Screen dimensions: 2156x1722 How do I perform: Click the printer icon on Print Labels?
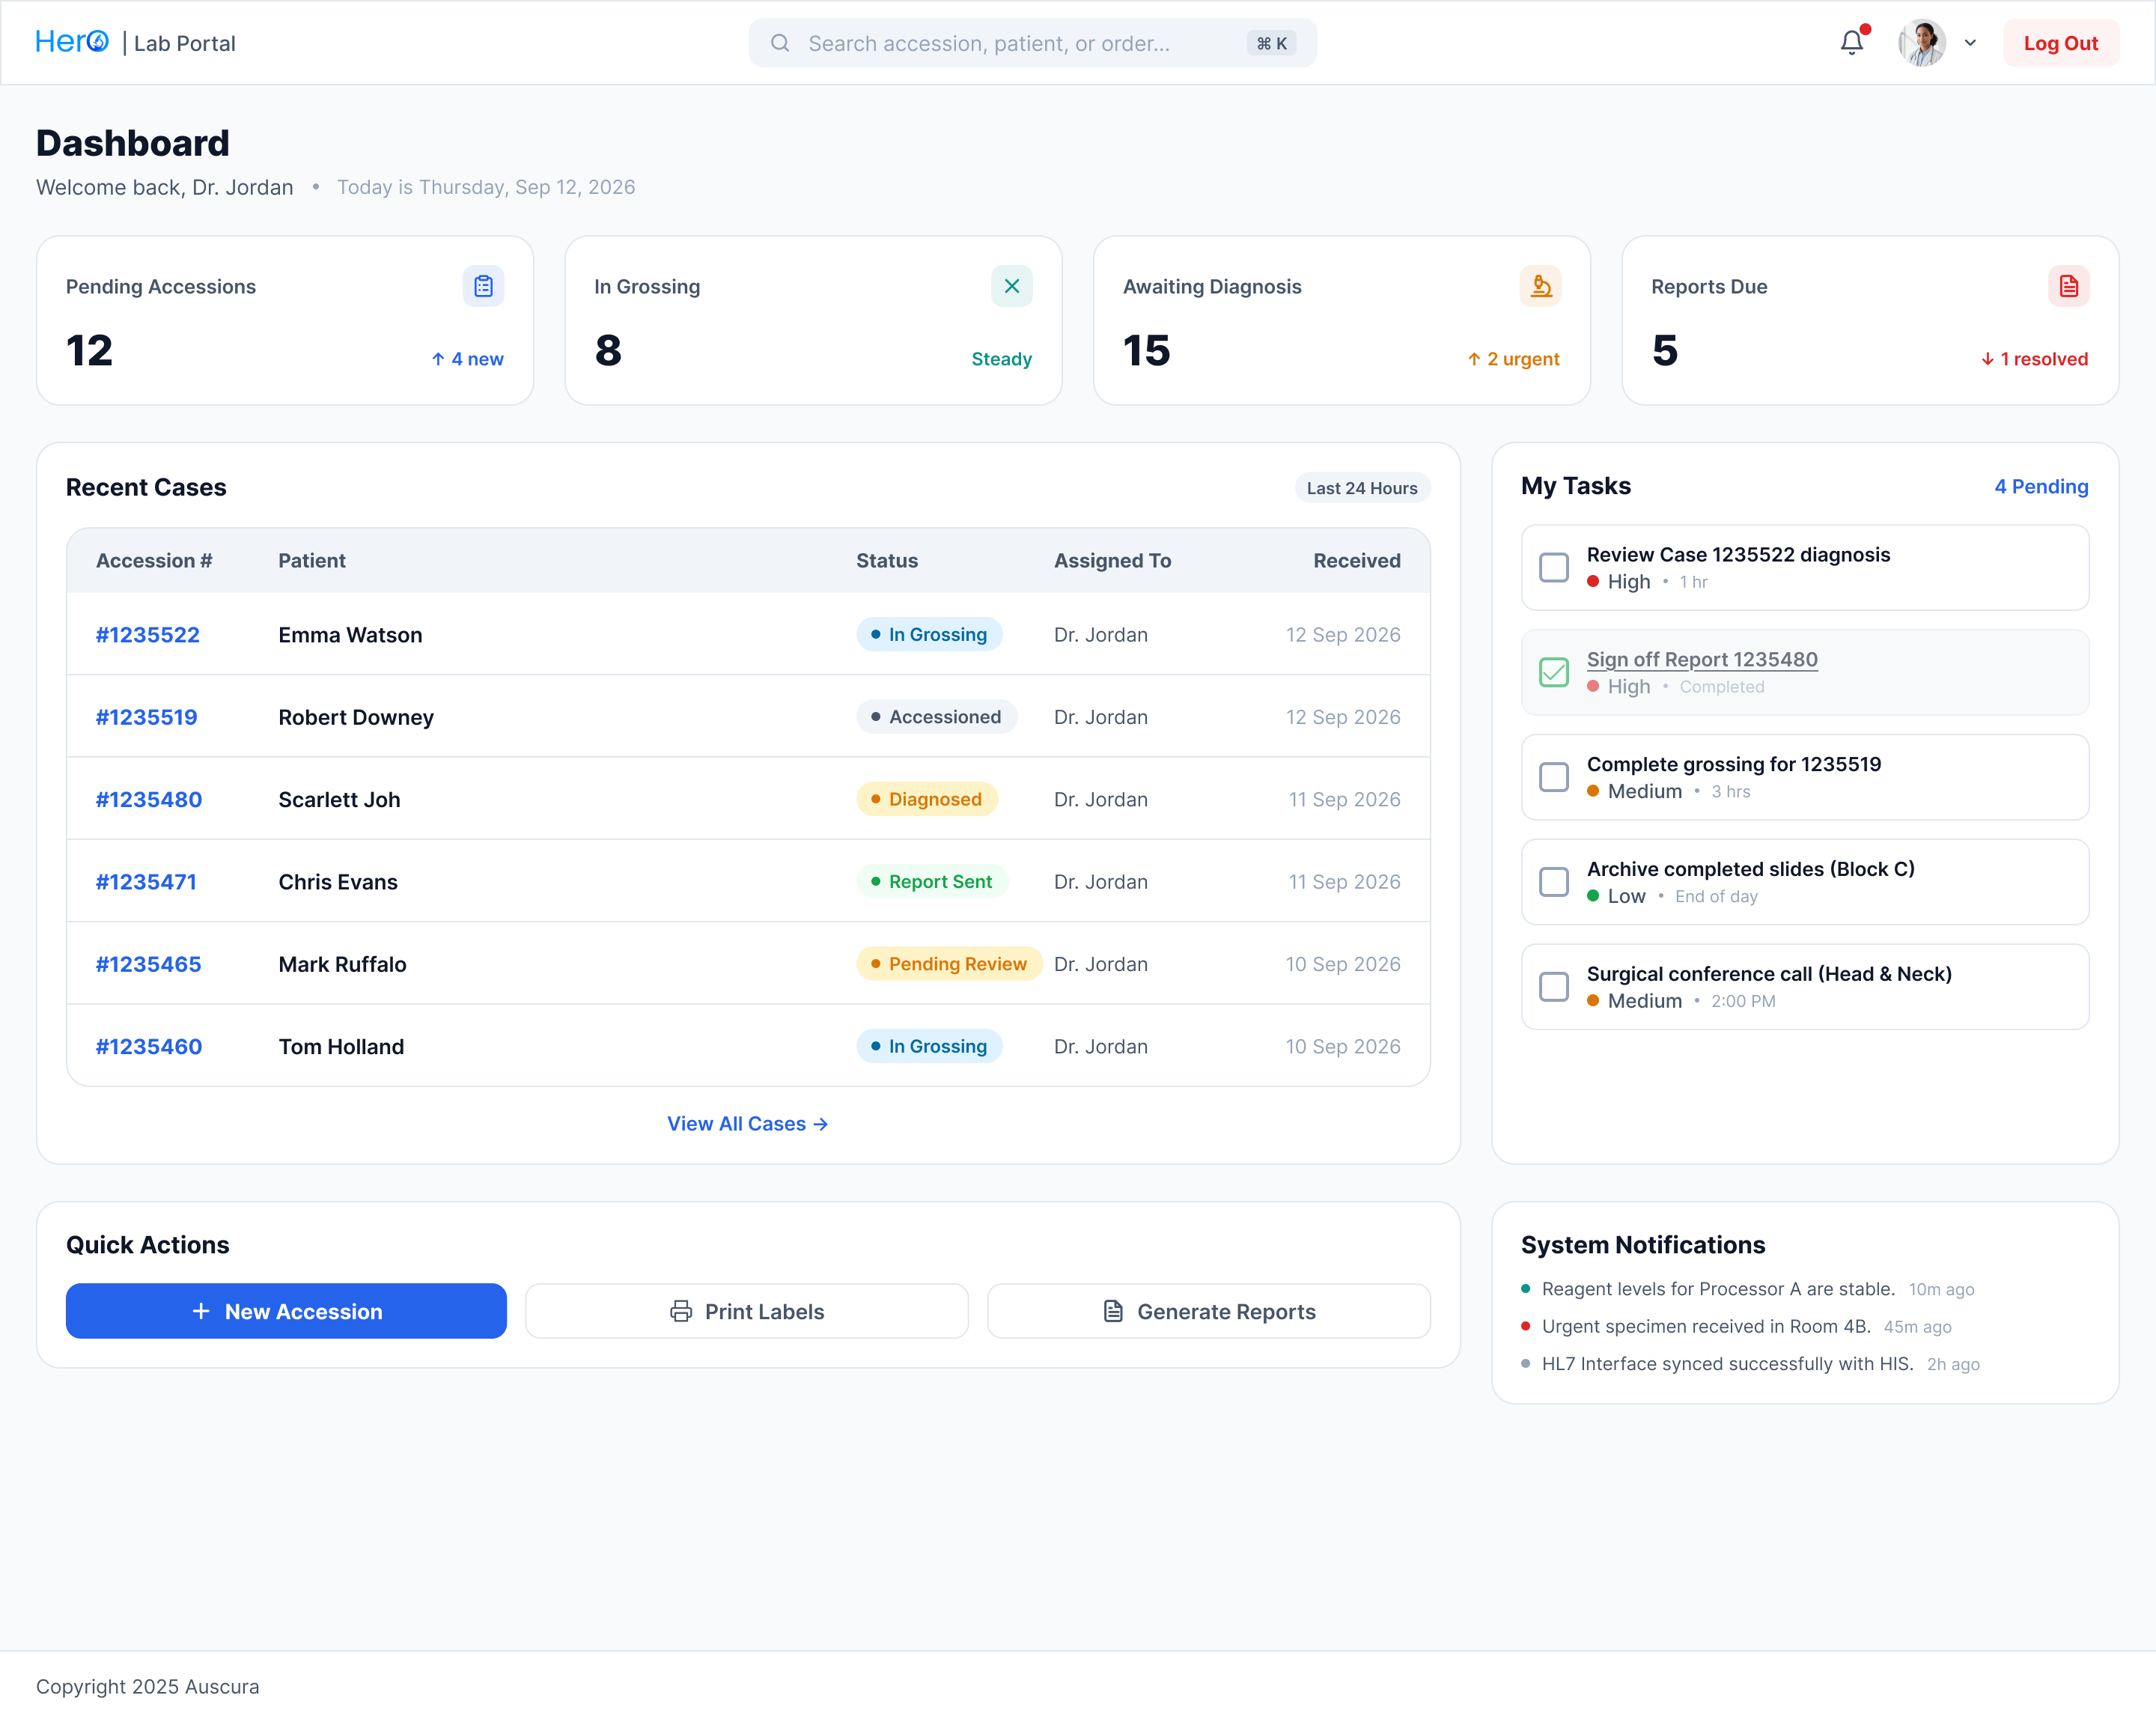pos(681,1311)
